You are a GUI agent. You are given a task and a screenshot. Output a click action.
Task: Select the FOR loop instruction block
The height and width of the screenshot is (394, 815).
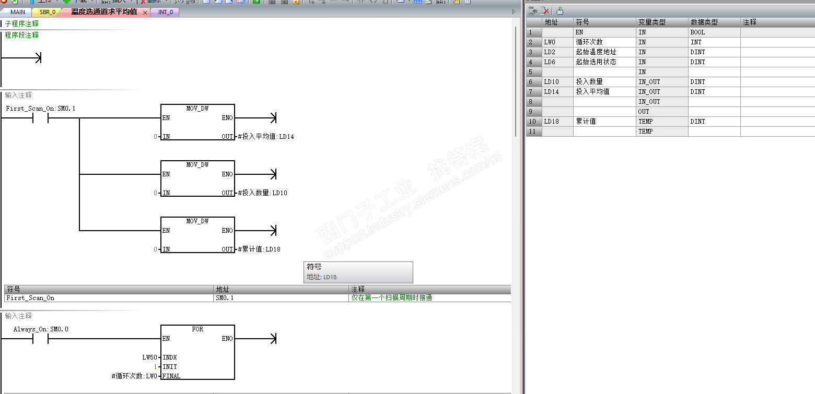pos(198,352)
